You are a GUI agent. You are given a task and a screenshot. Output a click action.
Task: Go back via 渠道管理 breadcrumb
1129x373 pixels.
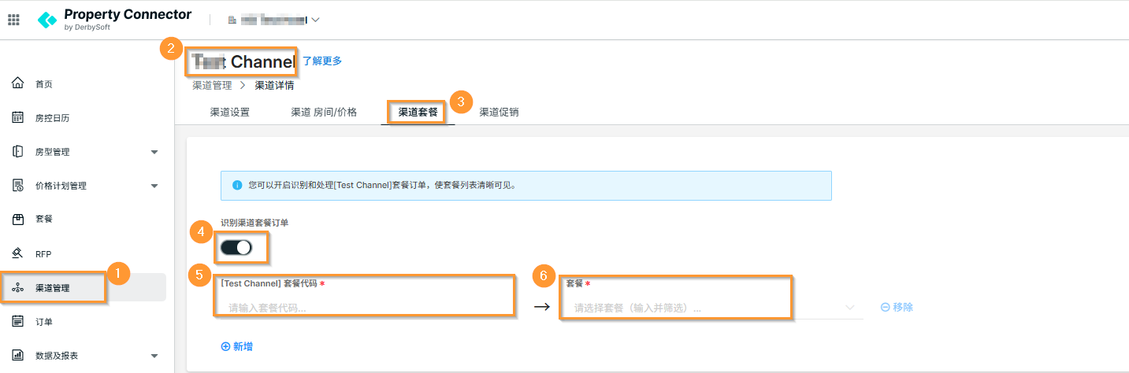click(212, 85)
